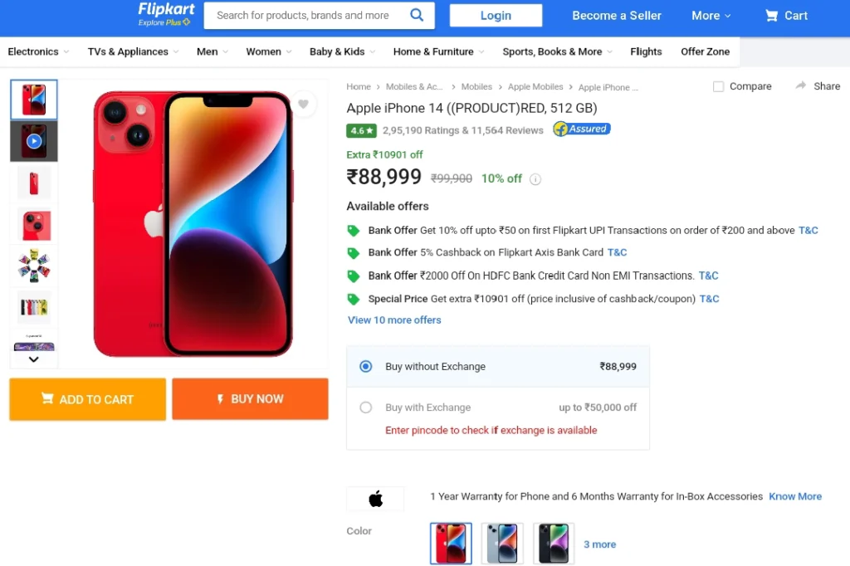This screenshot has width=850, height=566.
Task: Select Buy with Exchange radio button
Action: pyautogui.click(x=366, y=407)
